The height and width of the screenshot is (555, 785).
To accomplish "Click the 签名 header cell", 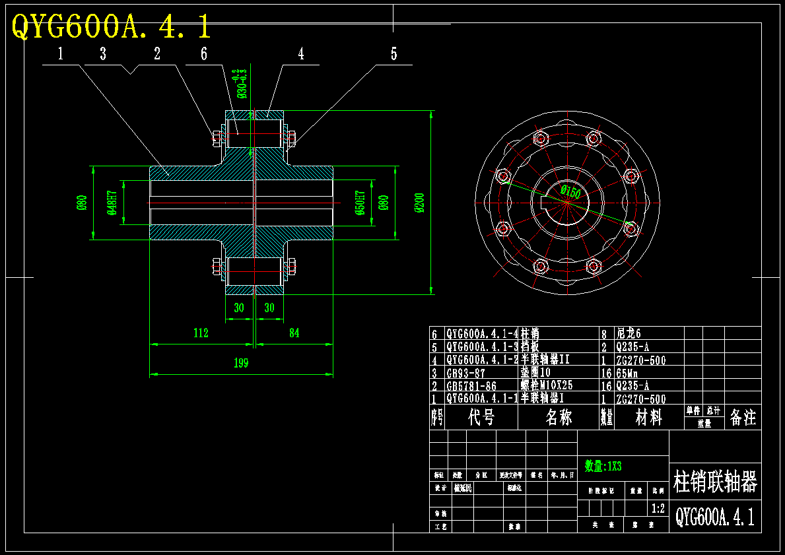I will [537, 475].
